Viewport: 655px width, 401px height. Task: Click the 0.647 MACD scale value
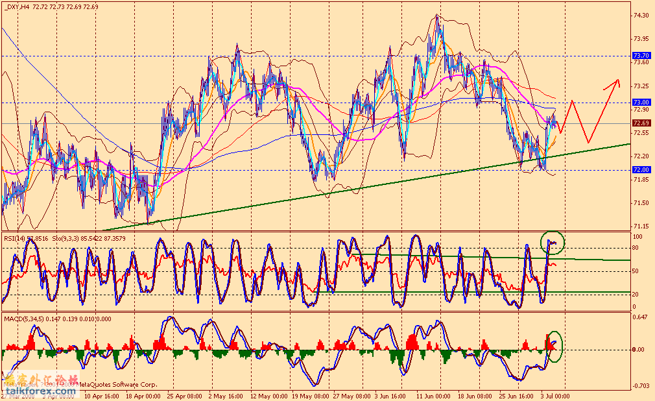(x=641, y=317)
